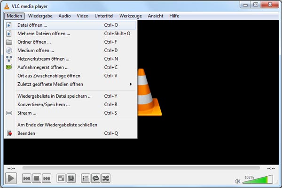Open the Hilfe menu

(174, 16)
